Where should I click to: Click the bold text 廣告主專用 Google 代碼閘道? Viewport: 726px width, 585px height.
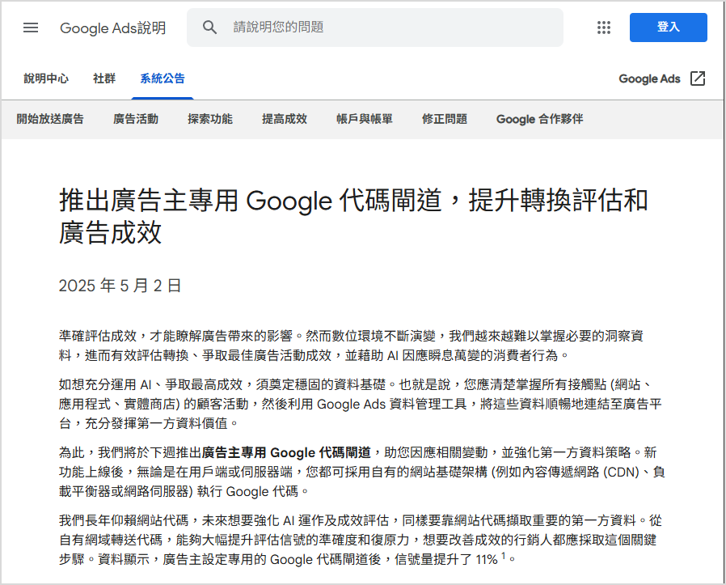[x=287, y=452]
